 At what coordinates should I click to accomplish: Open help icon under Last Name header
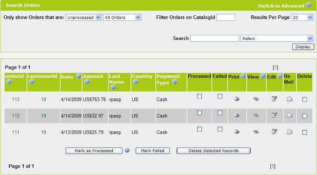[113, 87]
